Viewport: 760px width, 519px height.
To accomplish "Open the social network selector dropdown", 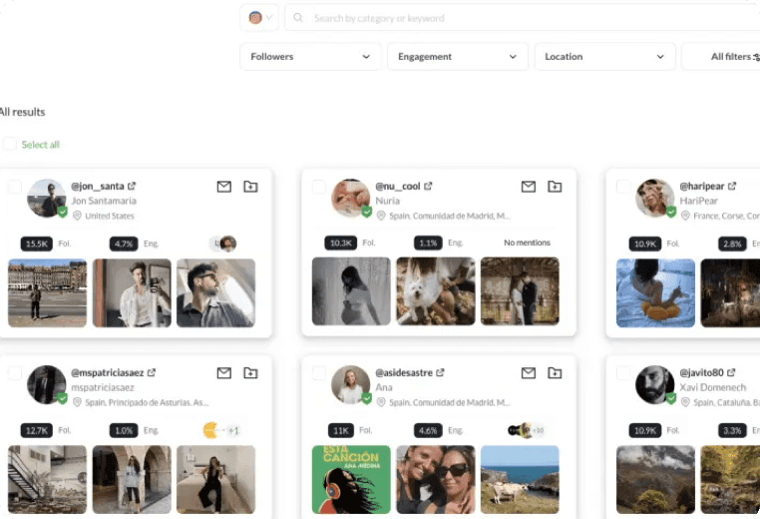I will 259,18.
